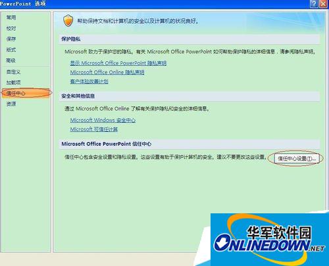
Task: Select the 自定义 category
Action: pyautogui.click(x=13, y=72)
